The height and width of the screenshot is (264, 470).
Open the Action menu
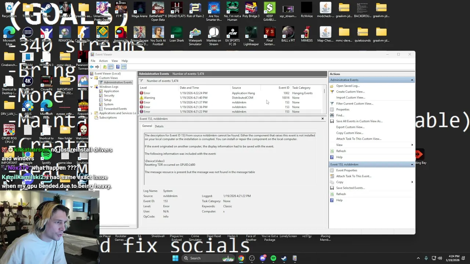(x=103, y=61)
